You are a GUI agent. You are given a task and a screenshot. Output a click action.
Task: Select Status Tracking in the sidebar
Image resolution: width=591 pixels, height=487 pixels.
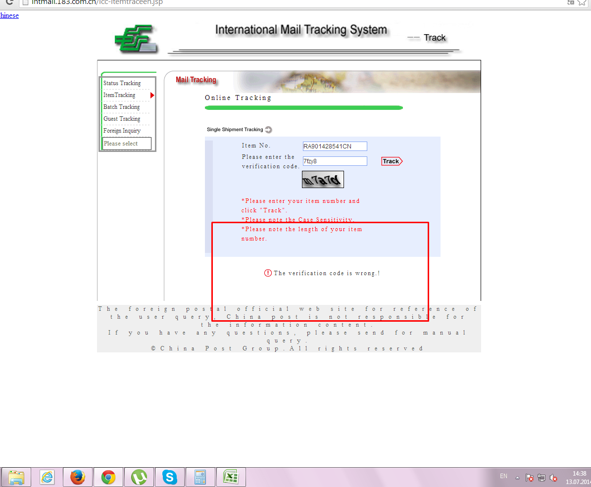click(x=122, y=83)
